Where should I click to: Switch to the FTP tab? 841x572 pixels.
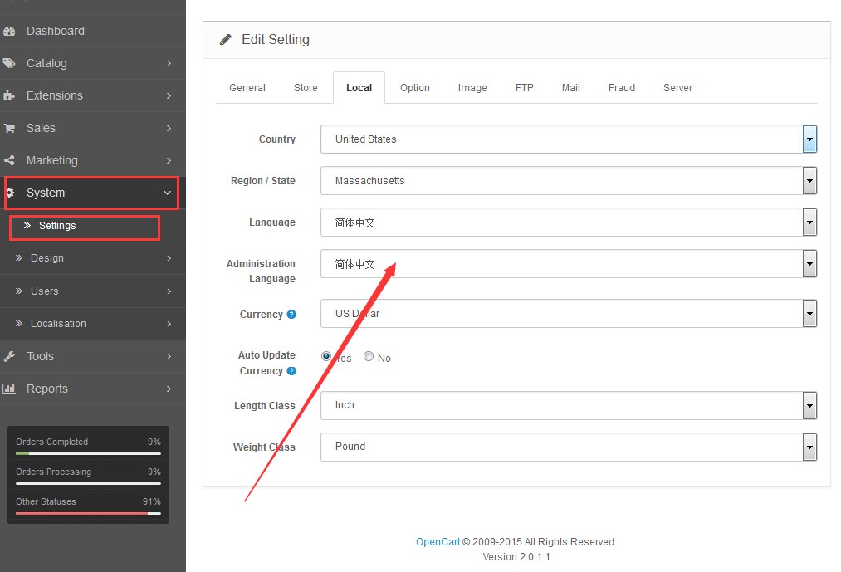pos(525,87)
